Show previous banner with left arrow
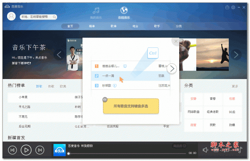250x161 pixels. tap(59, 54)
